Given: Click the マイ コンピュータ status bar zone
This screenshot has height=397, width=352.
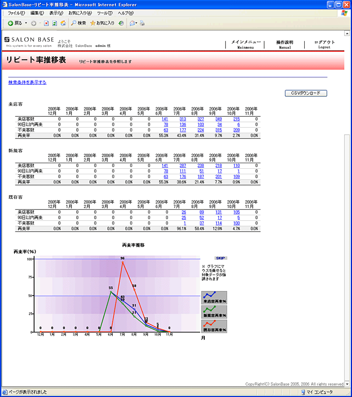Looking at the screenshot, I should pos(317,392).
